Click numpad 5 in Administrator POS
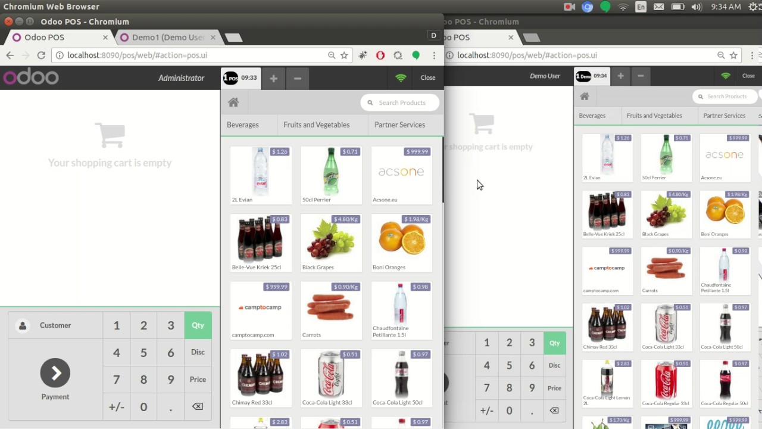 (x=143, y=352)
